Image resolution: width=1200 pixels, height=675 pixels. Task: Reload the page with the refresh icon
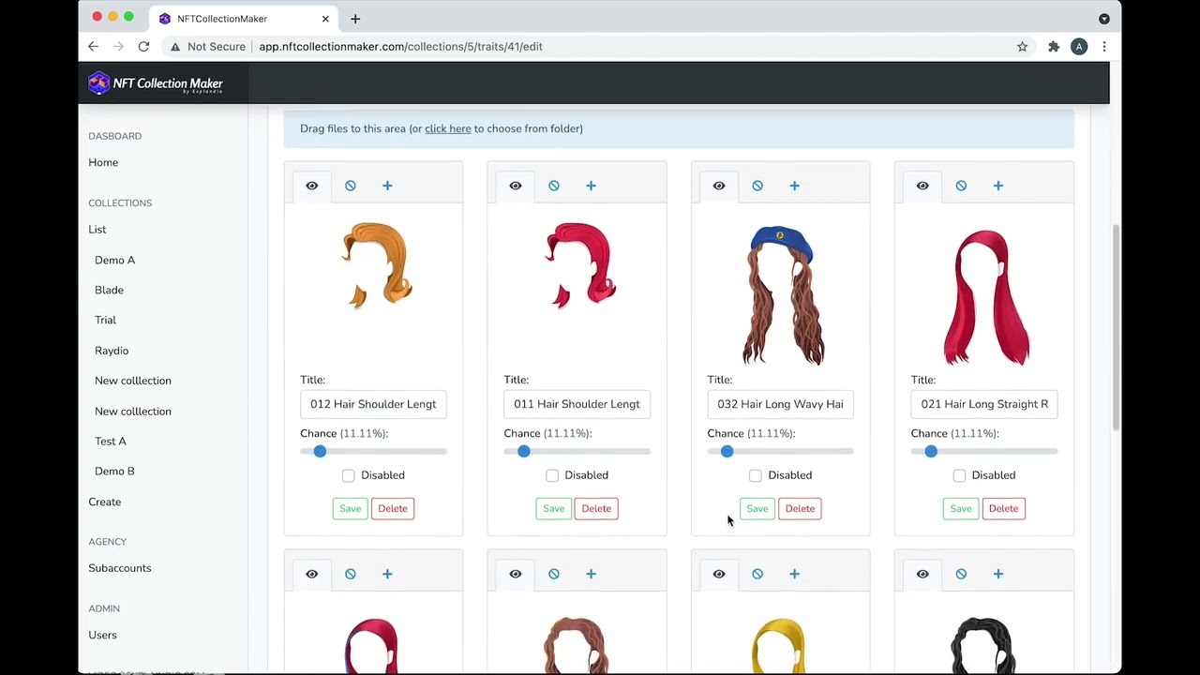coord(143,46)
